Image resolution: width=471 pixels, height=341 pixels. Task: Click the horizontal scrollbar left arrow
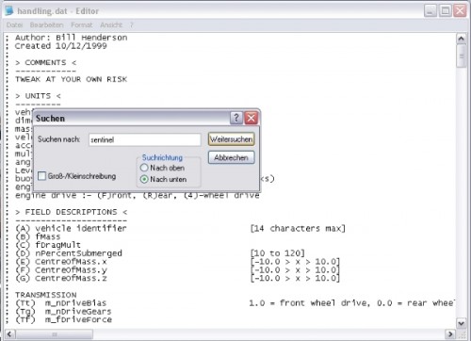[x=9, y=334]
